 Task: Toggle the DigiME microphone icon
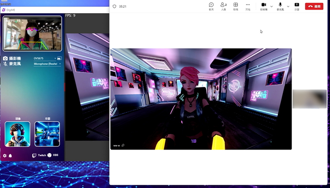coord(5,64)
